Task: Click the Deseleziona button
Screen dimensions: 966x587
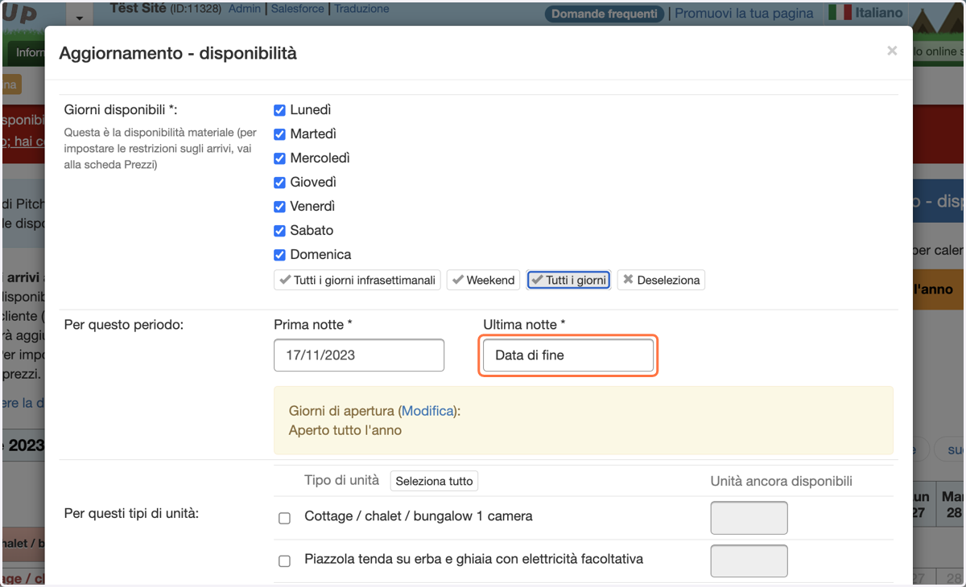Action: click(661, 280)
